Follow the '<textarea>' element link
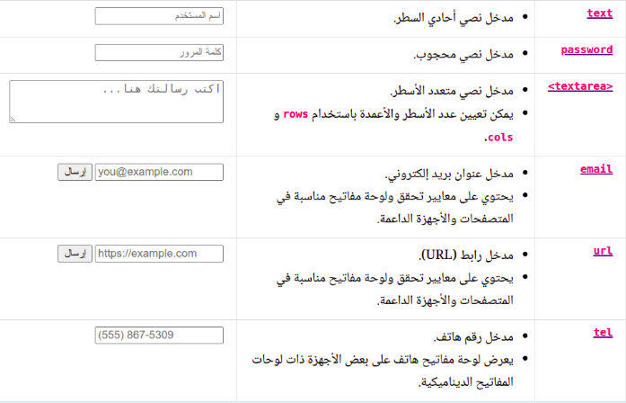Image resolution: width=626 pixels, height=403 pixels. click(x=580, y=86)
